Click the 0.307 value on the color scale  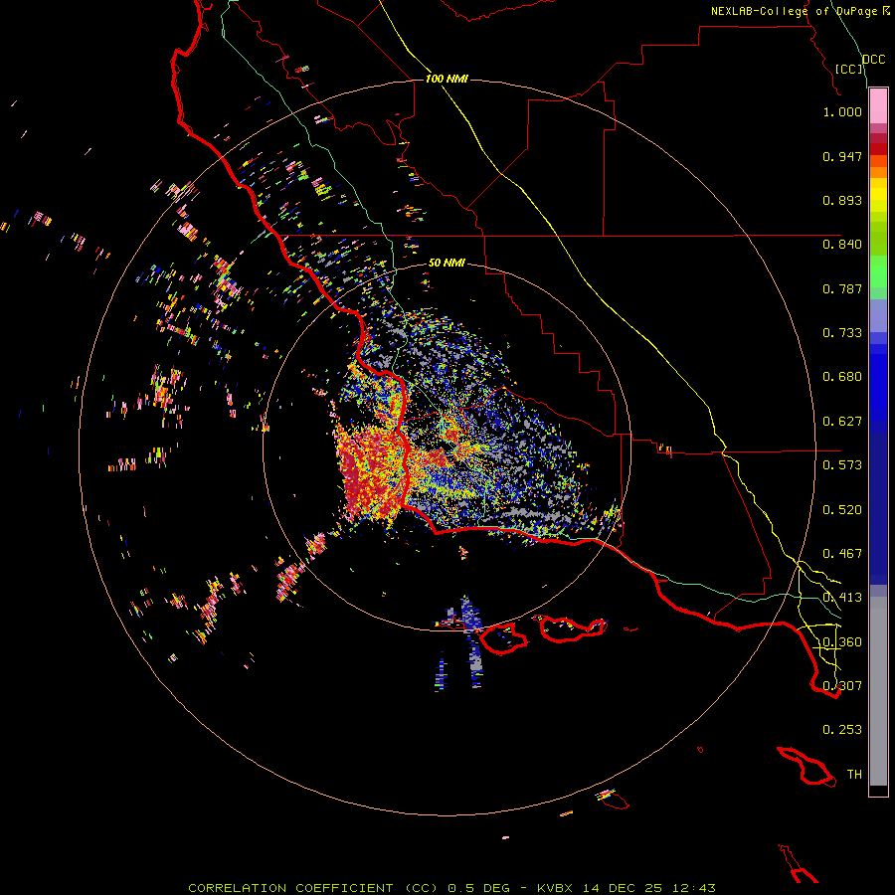click(x=842, y=686)
